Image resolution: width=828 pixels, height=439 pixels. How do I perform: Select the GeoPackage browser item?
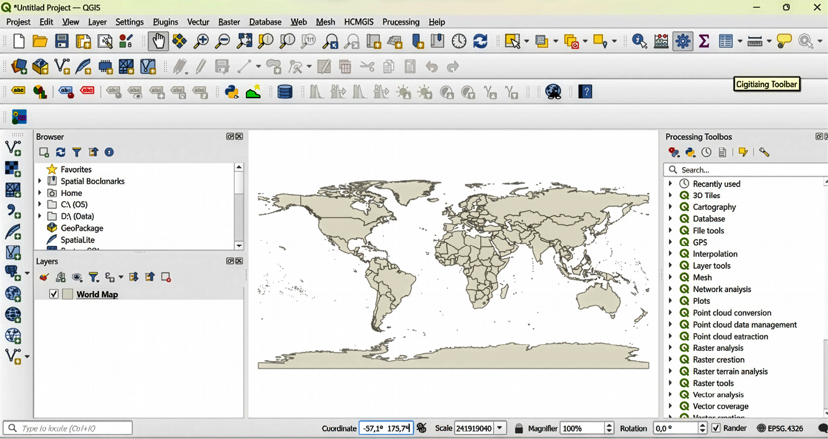tap(82, 228)
